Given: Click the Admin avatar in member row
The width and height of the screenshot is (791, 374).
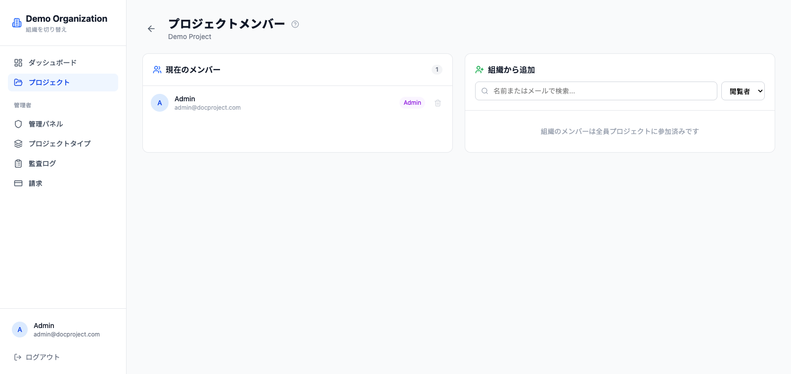Looking at the screenshot, I should pyautogui.click(x=160, y=103).
